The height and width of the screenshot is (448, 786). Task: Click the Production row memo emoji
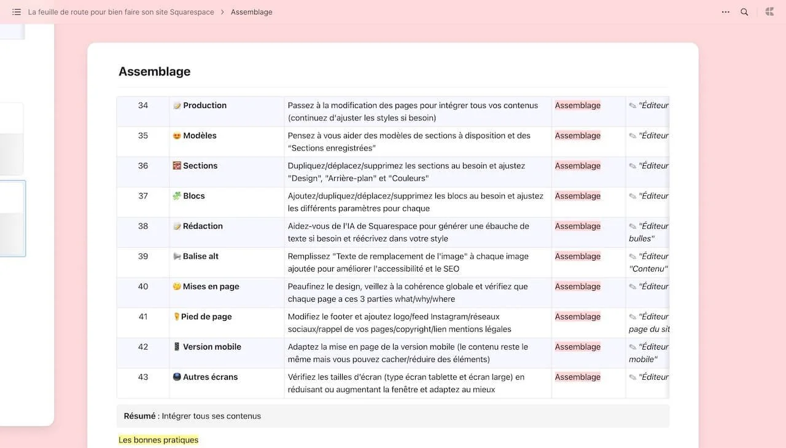(x=177, y=106)
